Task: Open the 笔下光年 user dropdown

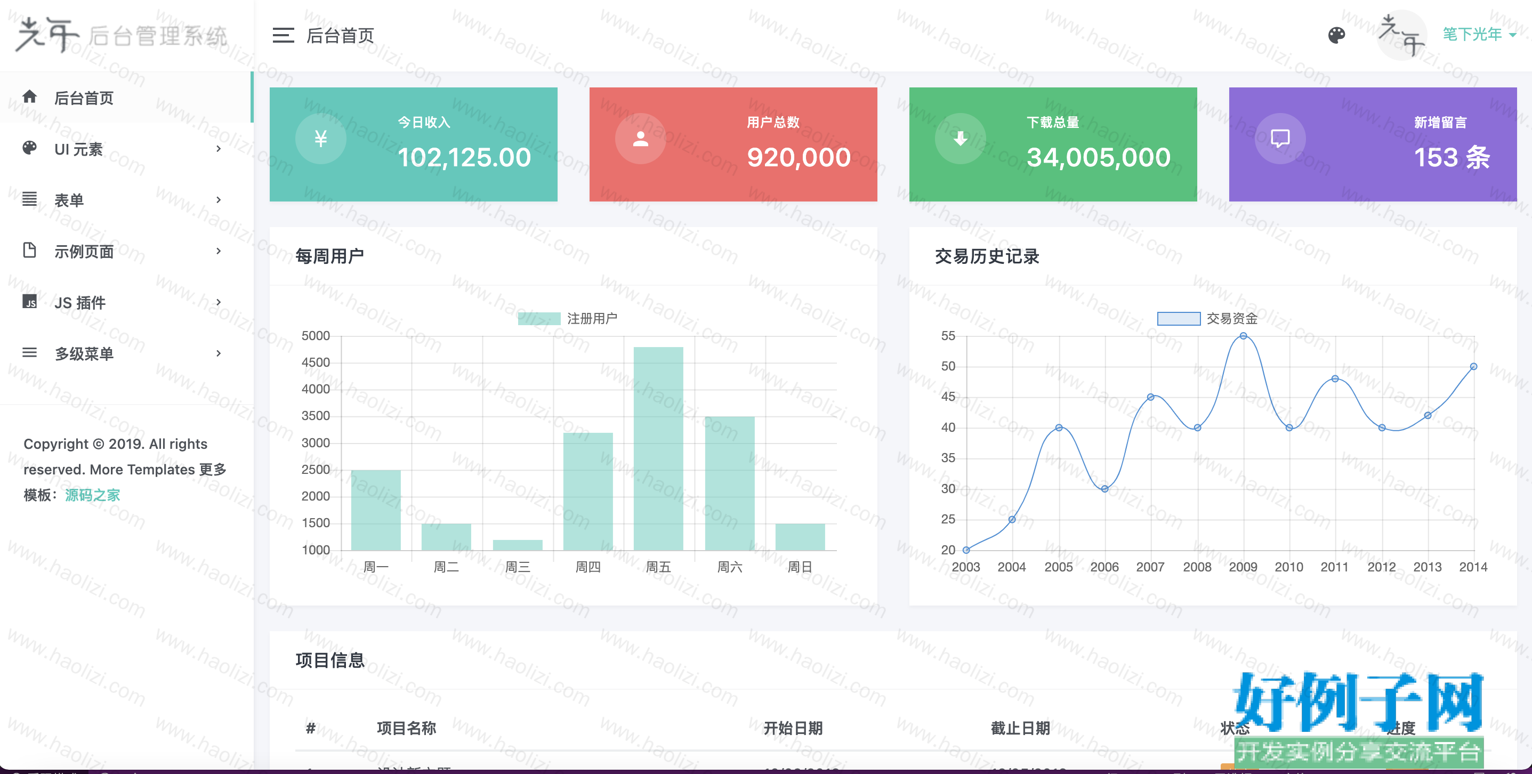Action: pos(1479,35)
